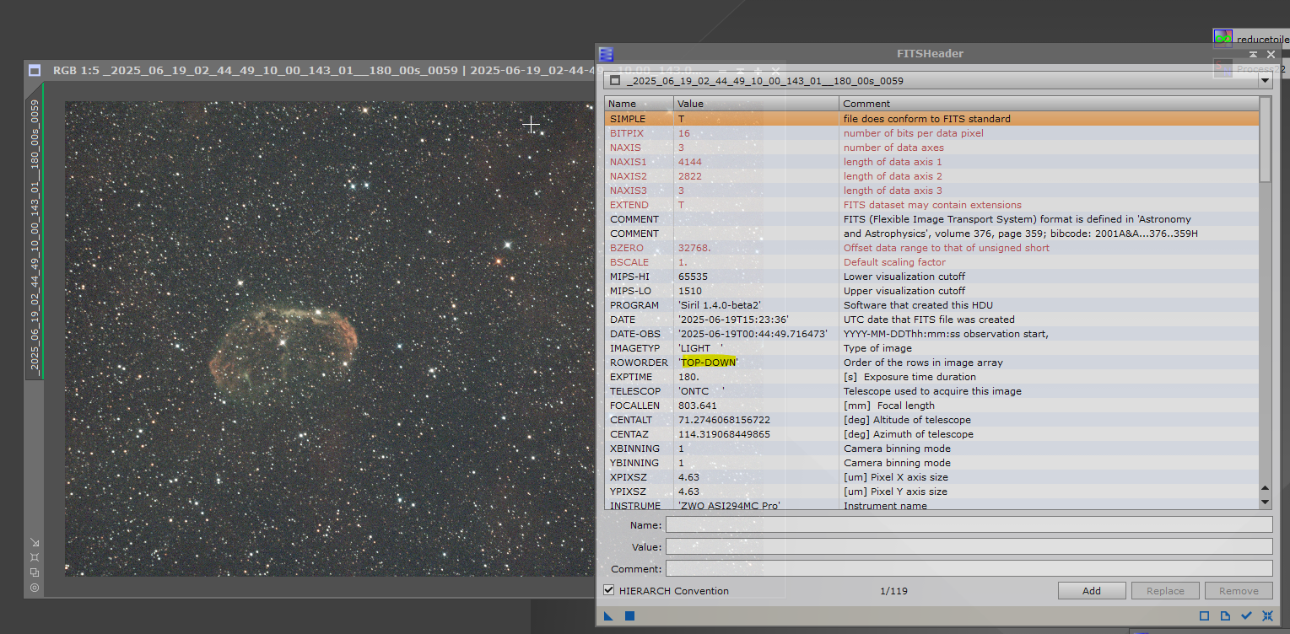Select the YPIXSZ keyword row

(931, 492)
